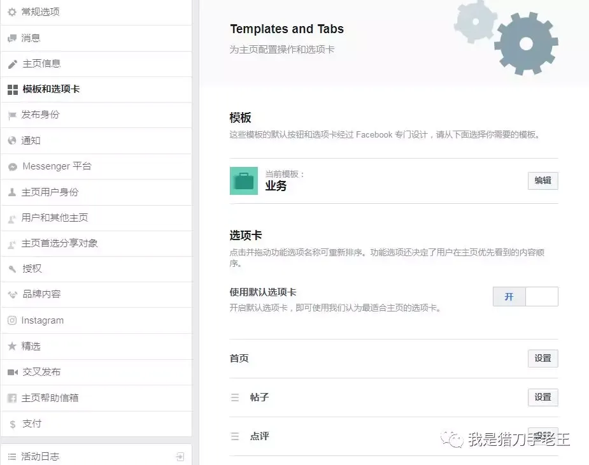Click the flag icon beside 发布身份
589x465 pixels.
[x=12, y=115]
